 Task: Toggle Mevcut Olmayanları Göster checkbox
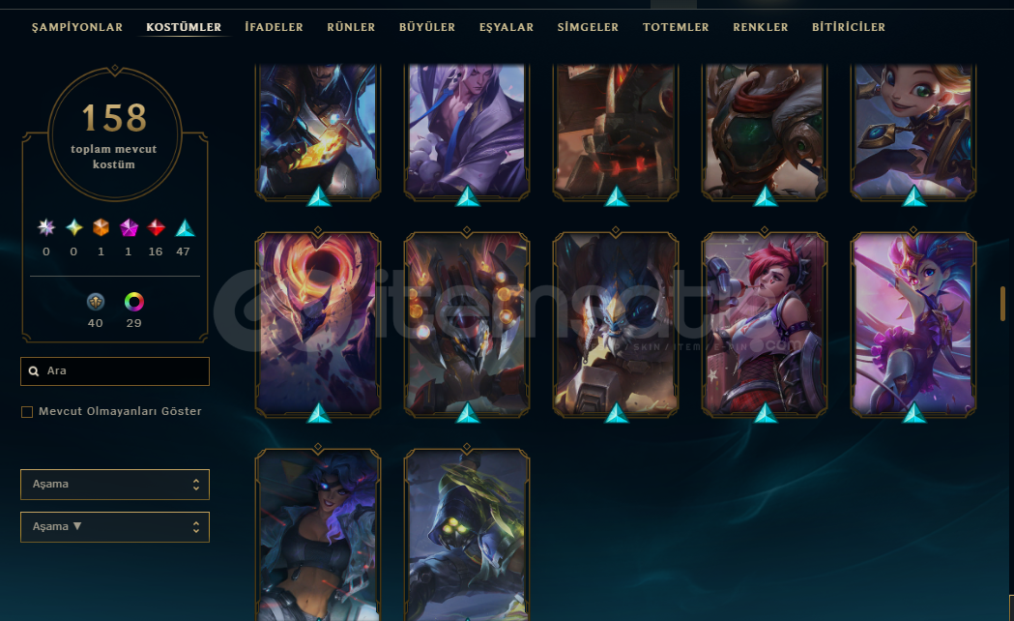click(27, 412)
